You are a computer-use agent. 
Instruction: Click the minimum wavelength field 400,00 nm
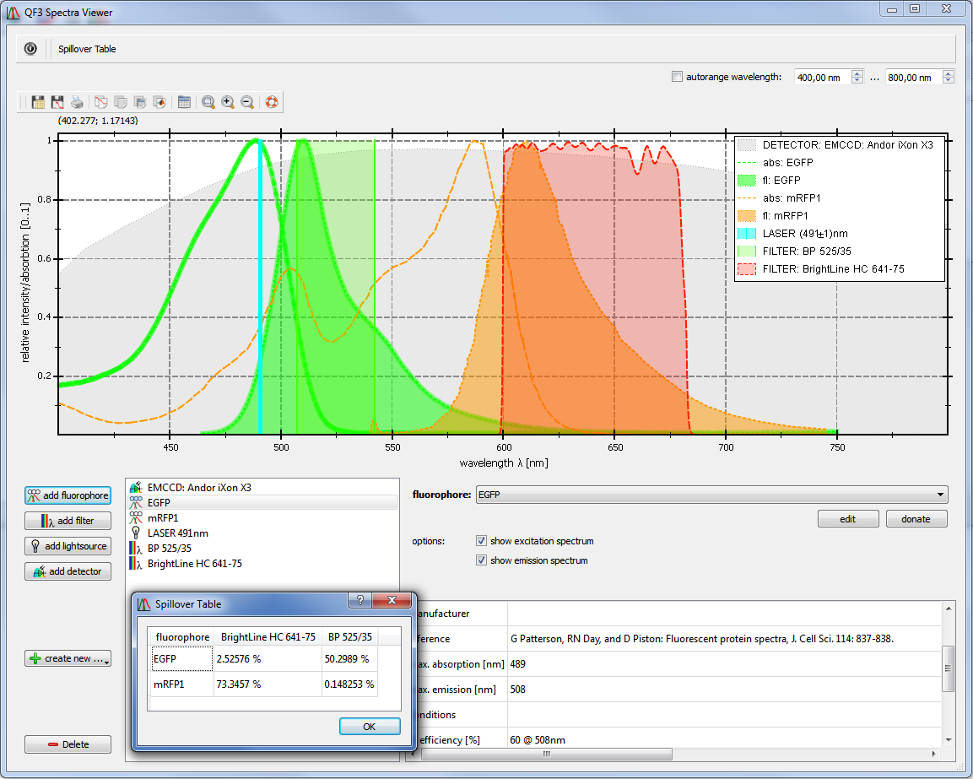click(822, 78)
